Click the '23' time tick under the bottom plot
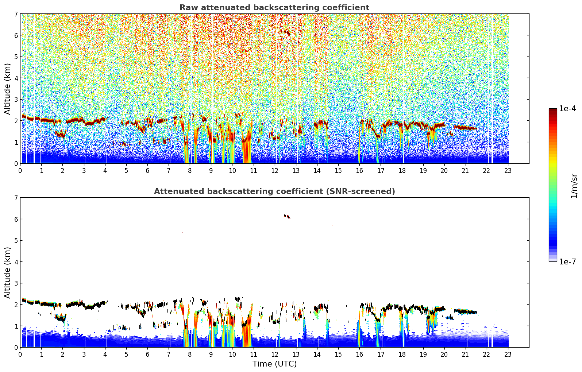This screenshot has width=582, height=372. pos(508,354)
